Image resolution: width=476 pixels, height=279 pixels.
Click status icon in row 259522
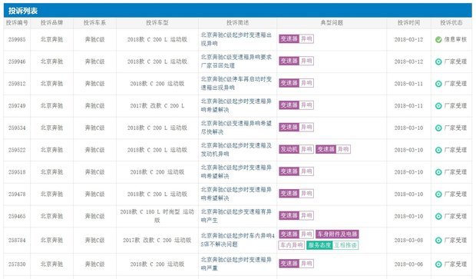(x=438, y=150)
